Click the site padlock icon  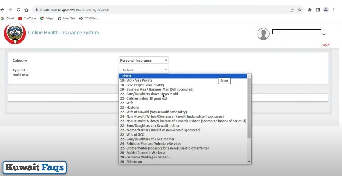[x=36, y=9]
